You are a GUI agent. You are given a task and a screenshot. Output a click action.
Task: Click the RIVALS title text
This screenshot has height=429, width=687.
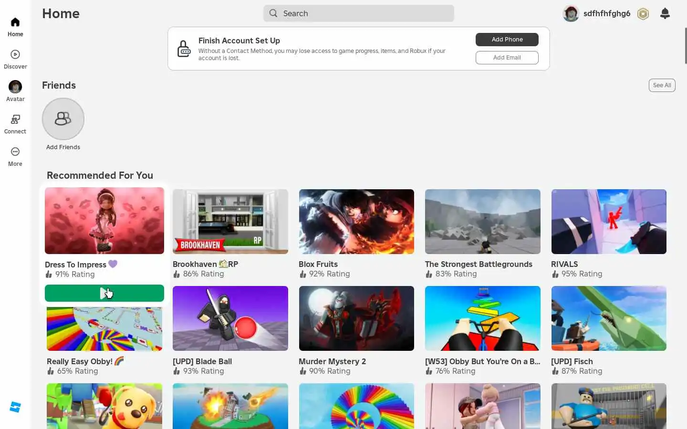click(564, 264)
